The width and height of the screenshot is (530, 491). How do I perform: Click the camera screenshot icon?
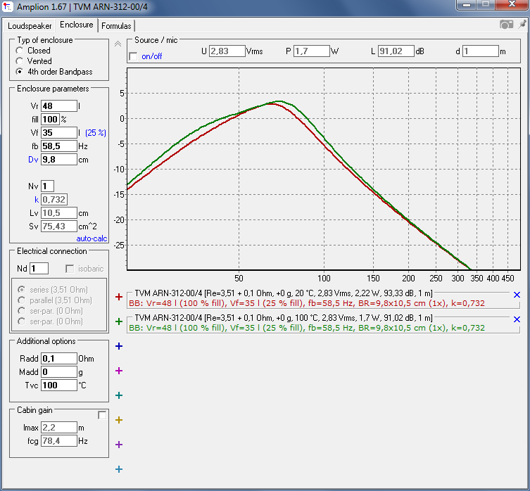(x=506, y=25)
